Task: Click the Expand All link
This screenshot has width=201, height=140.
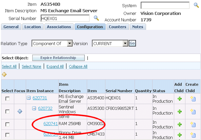Action: pyautogui.click(x=55, y=66)
